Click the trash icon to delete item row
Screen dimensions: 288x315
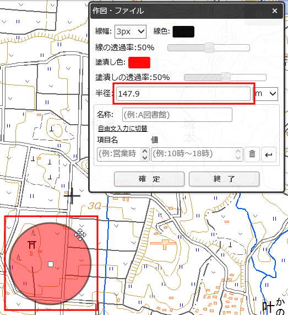pyautogui.click(x=252, y=154)
